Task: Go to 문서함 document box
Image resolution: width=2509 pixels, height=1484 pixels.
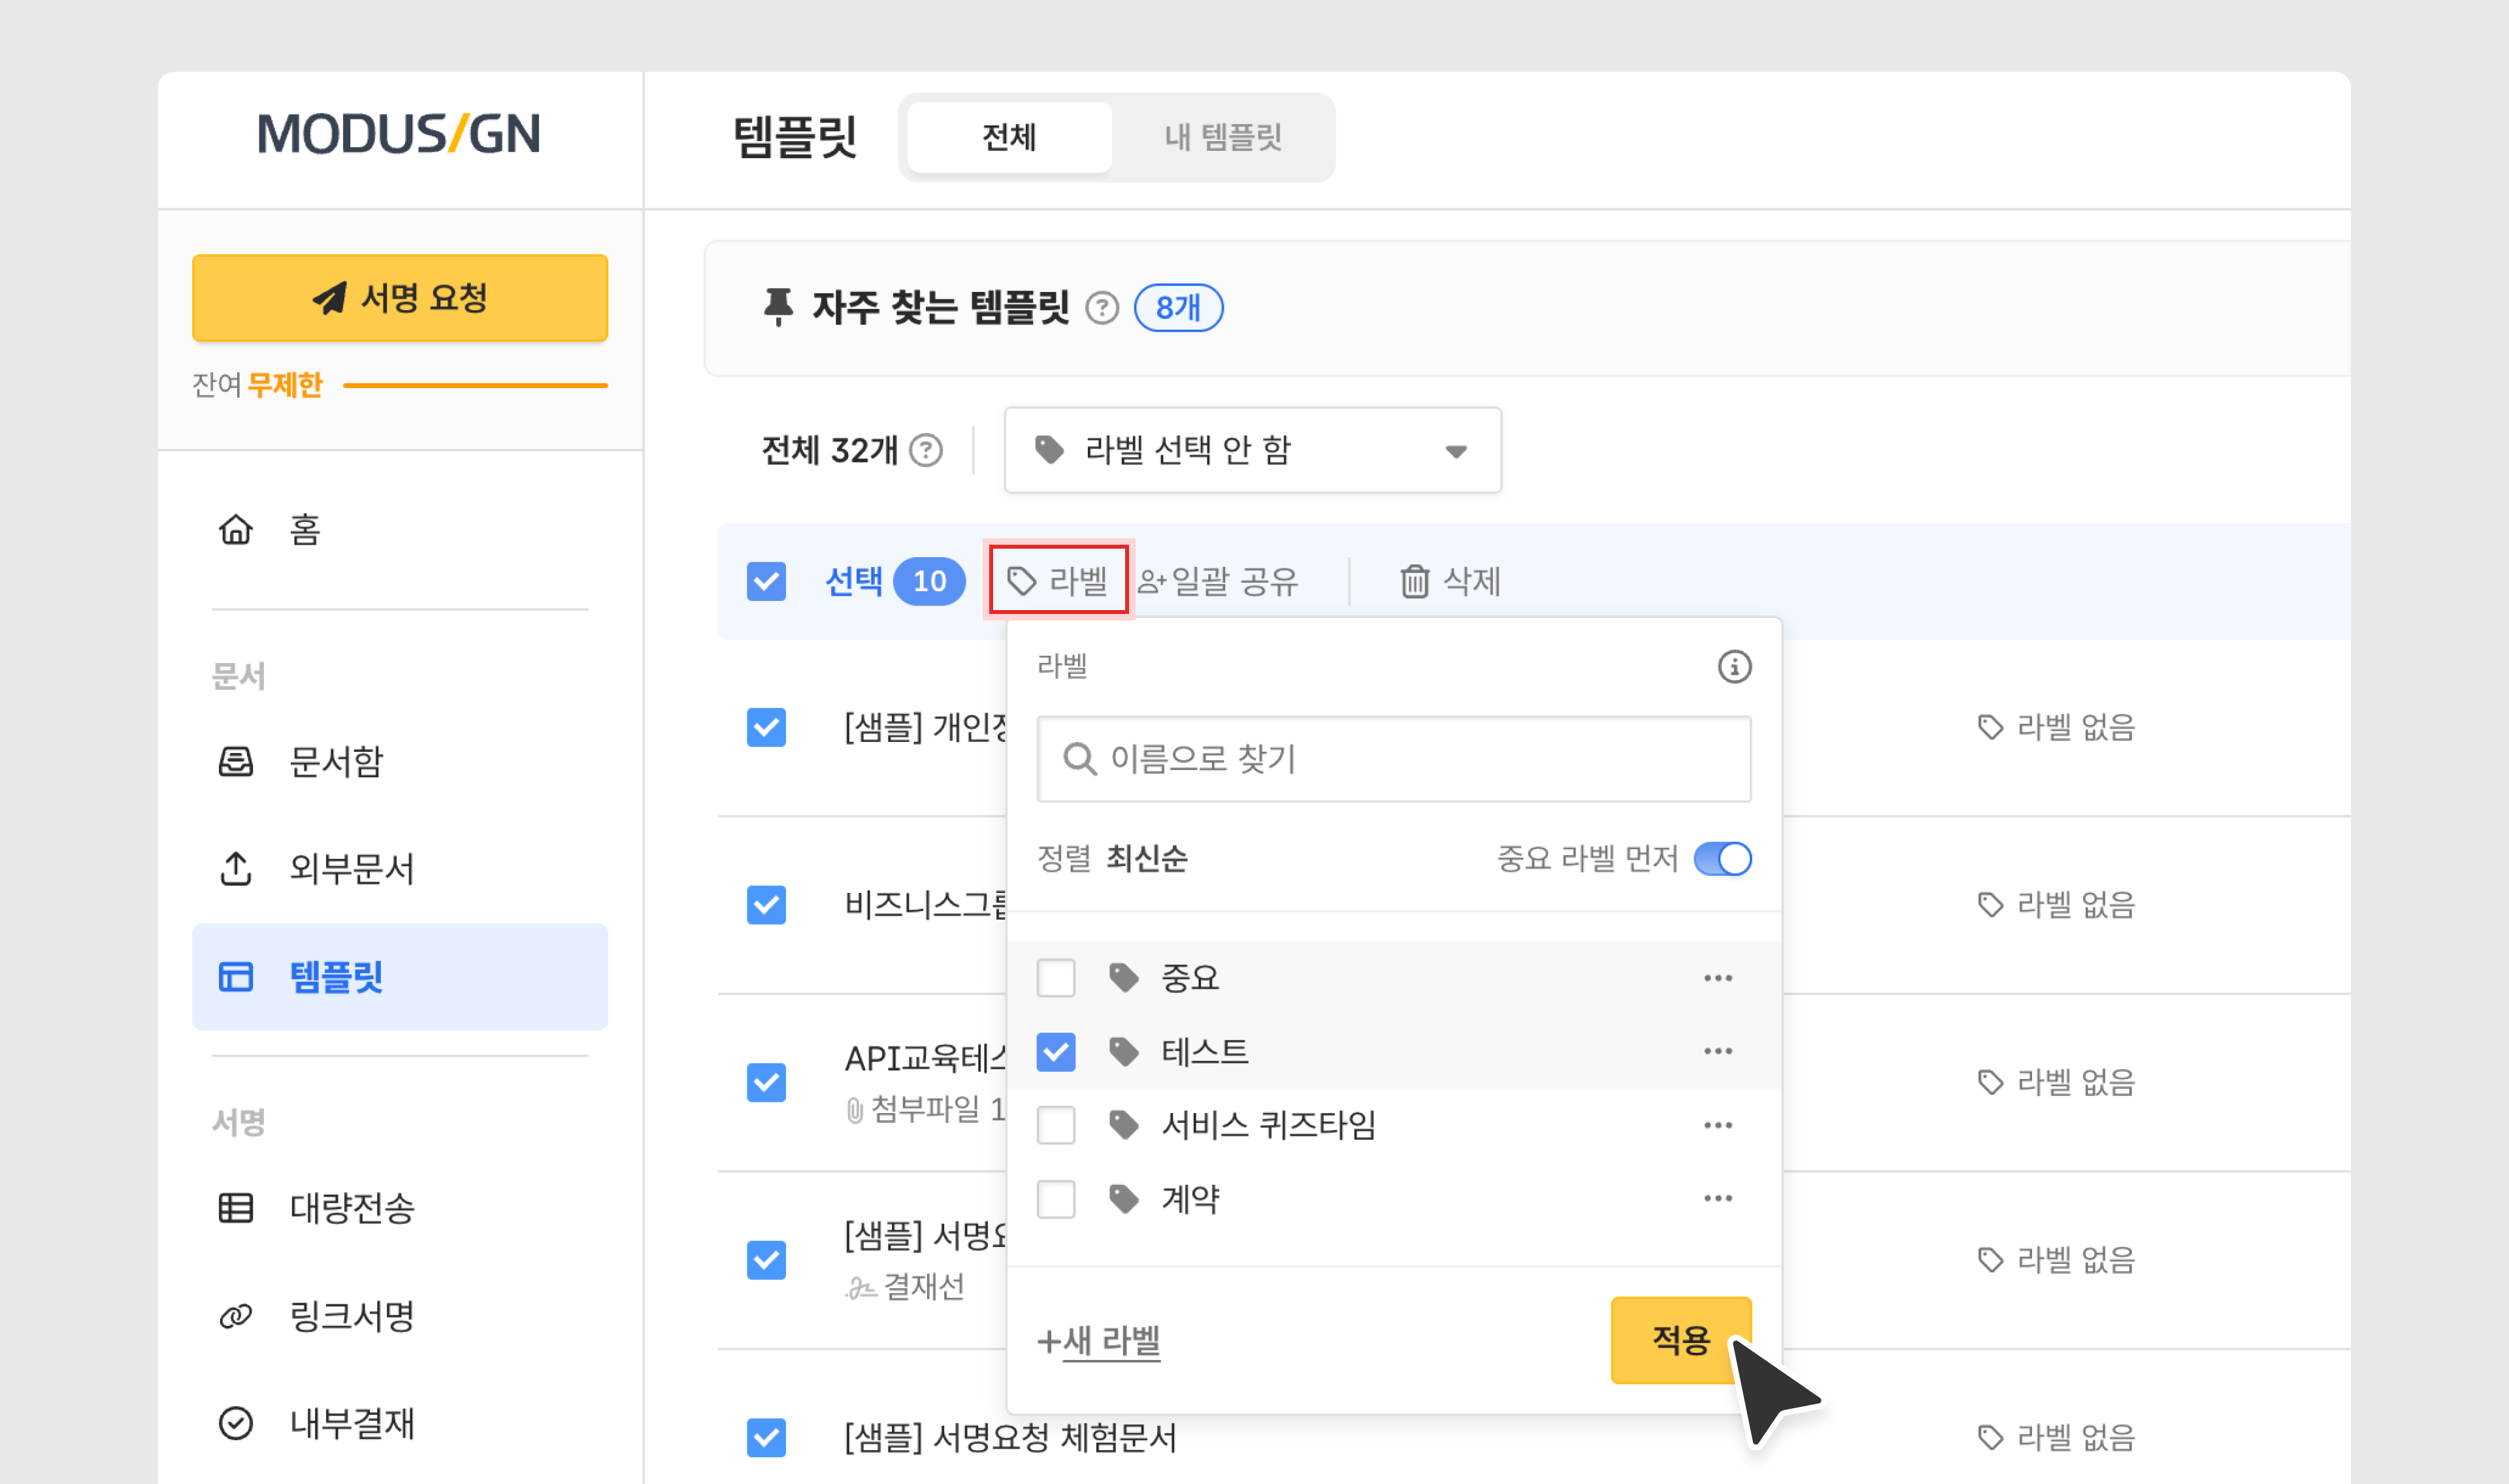Action: point(335,762)
